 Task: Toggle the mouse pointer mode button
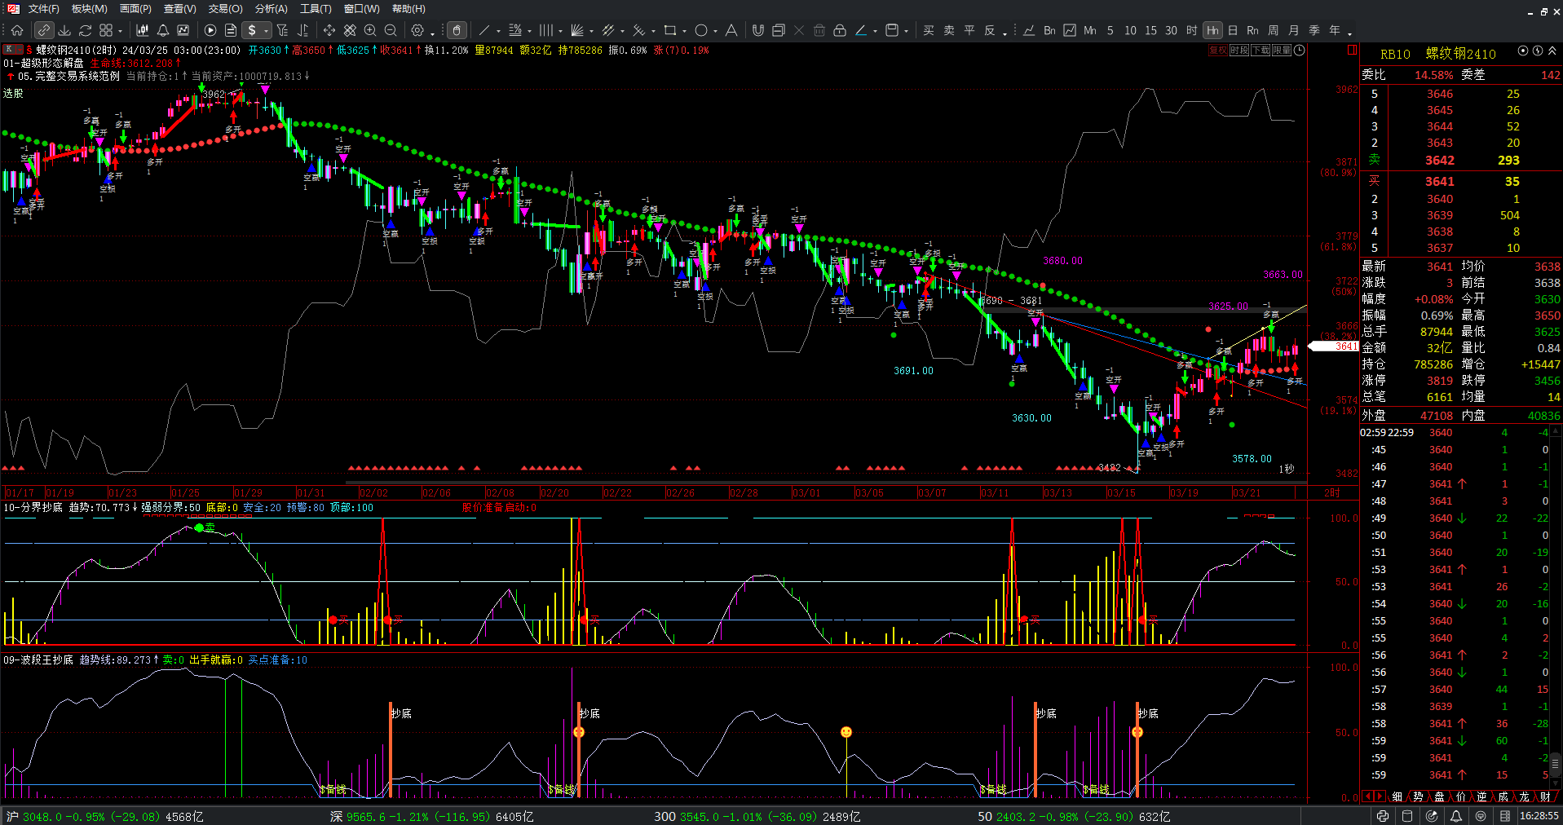[457, 30]
